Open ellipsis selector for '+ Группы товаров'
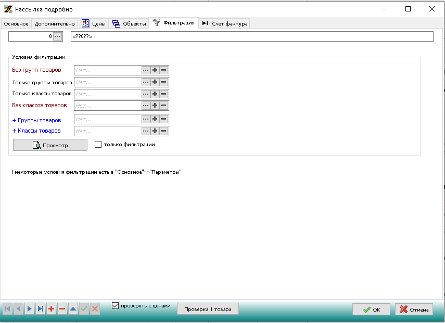 click(146, 119)
